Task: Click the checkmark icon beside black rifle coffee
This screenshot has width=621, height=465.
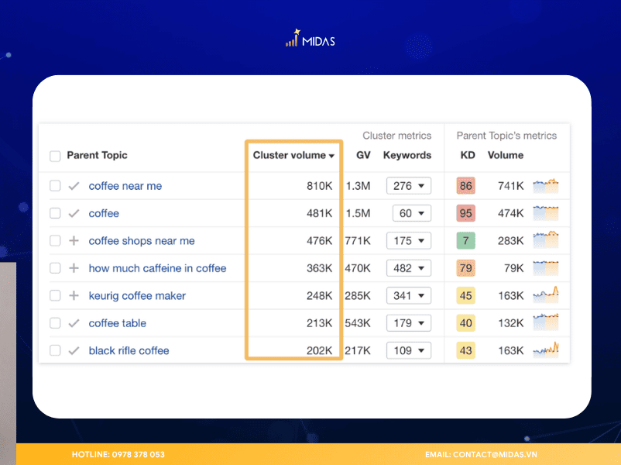Action: [74, 350]
